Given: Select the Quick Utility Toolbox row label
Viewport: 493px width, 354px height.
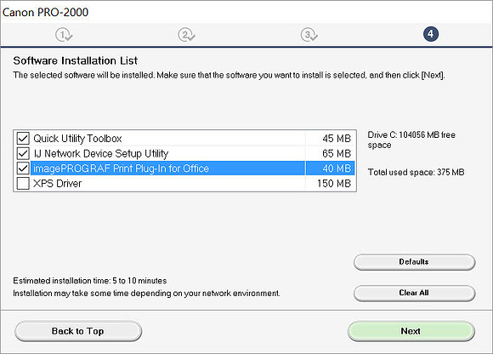Looking at the screenshot, I should click(77, 139).
